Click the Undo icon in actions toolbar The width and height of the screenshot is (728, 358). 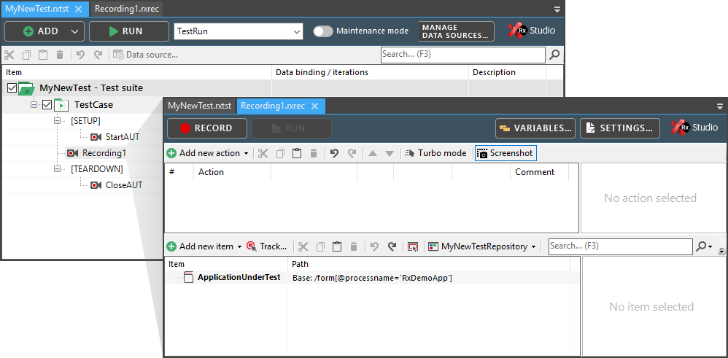(x=334, y=153)
